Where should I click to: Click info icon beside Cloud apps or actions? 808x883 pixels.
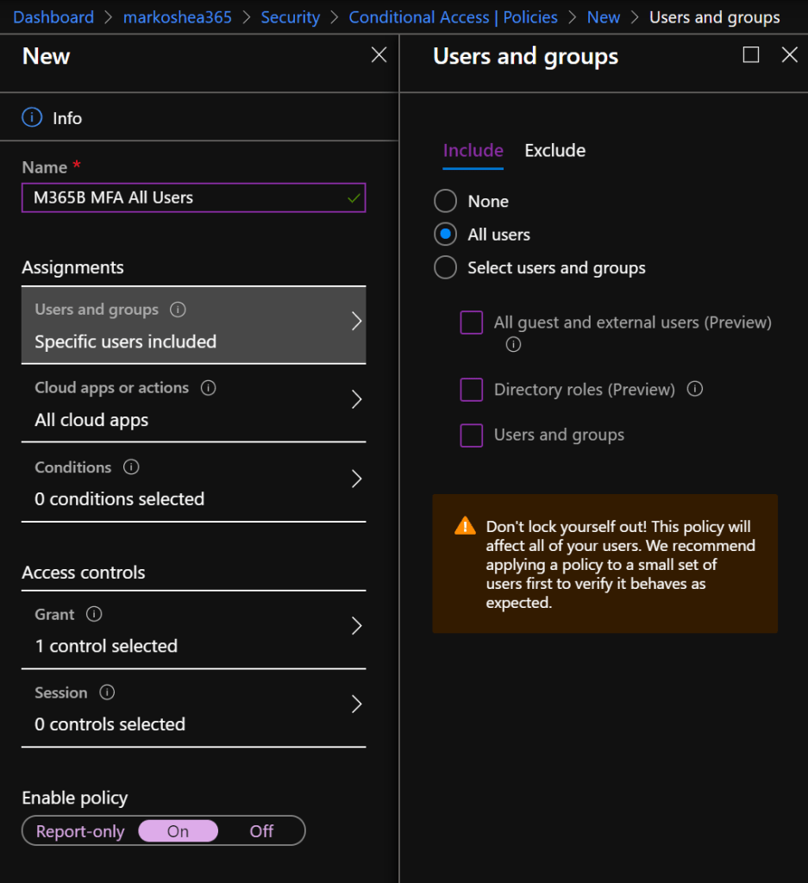point(208,388)
